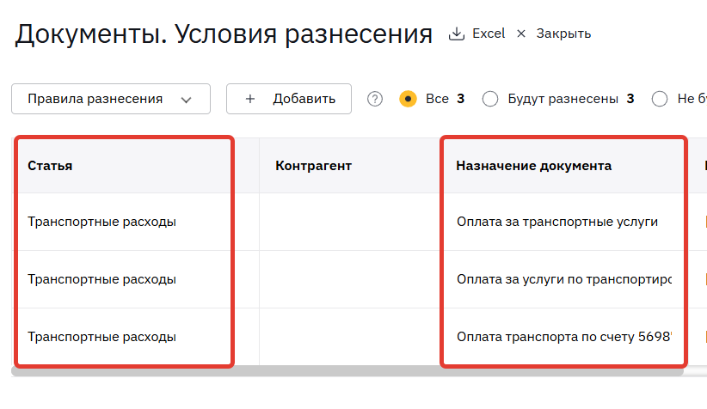
Task: Select the 'Оплата за транспортные услуги' cell
Action: (557, 222)
